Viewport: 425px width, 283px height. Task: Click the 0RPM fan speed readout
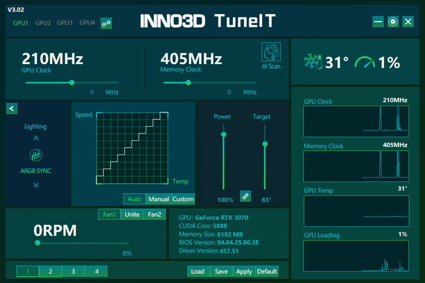pos(55,231)
